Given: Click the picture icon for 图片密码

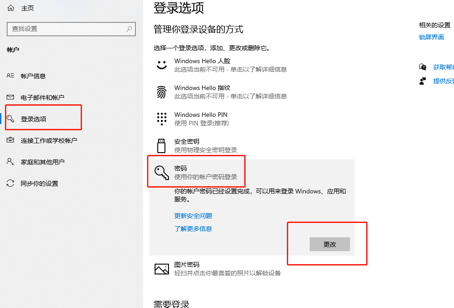Looking at the screenshot, I should pos(161,269).
